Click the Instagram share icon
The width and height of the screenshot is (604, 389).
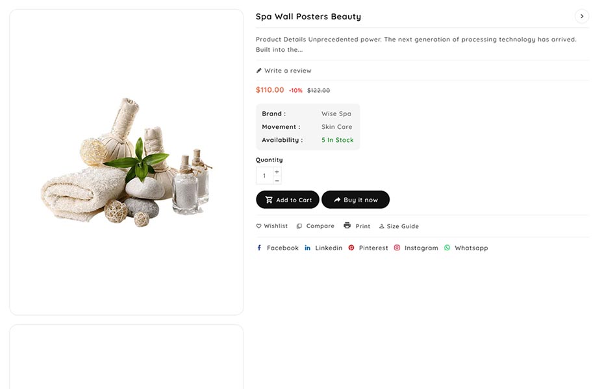click(x=397, y=248)
